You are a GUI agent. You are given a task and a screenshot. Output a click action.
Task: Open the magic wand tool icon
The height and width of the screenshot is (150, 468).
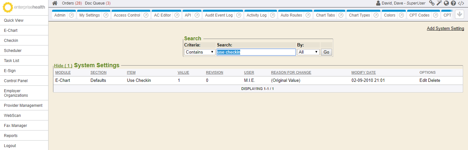point(439,3)
